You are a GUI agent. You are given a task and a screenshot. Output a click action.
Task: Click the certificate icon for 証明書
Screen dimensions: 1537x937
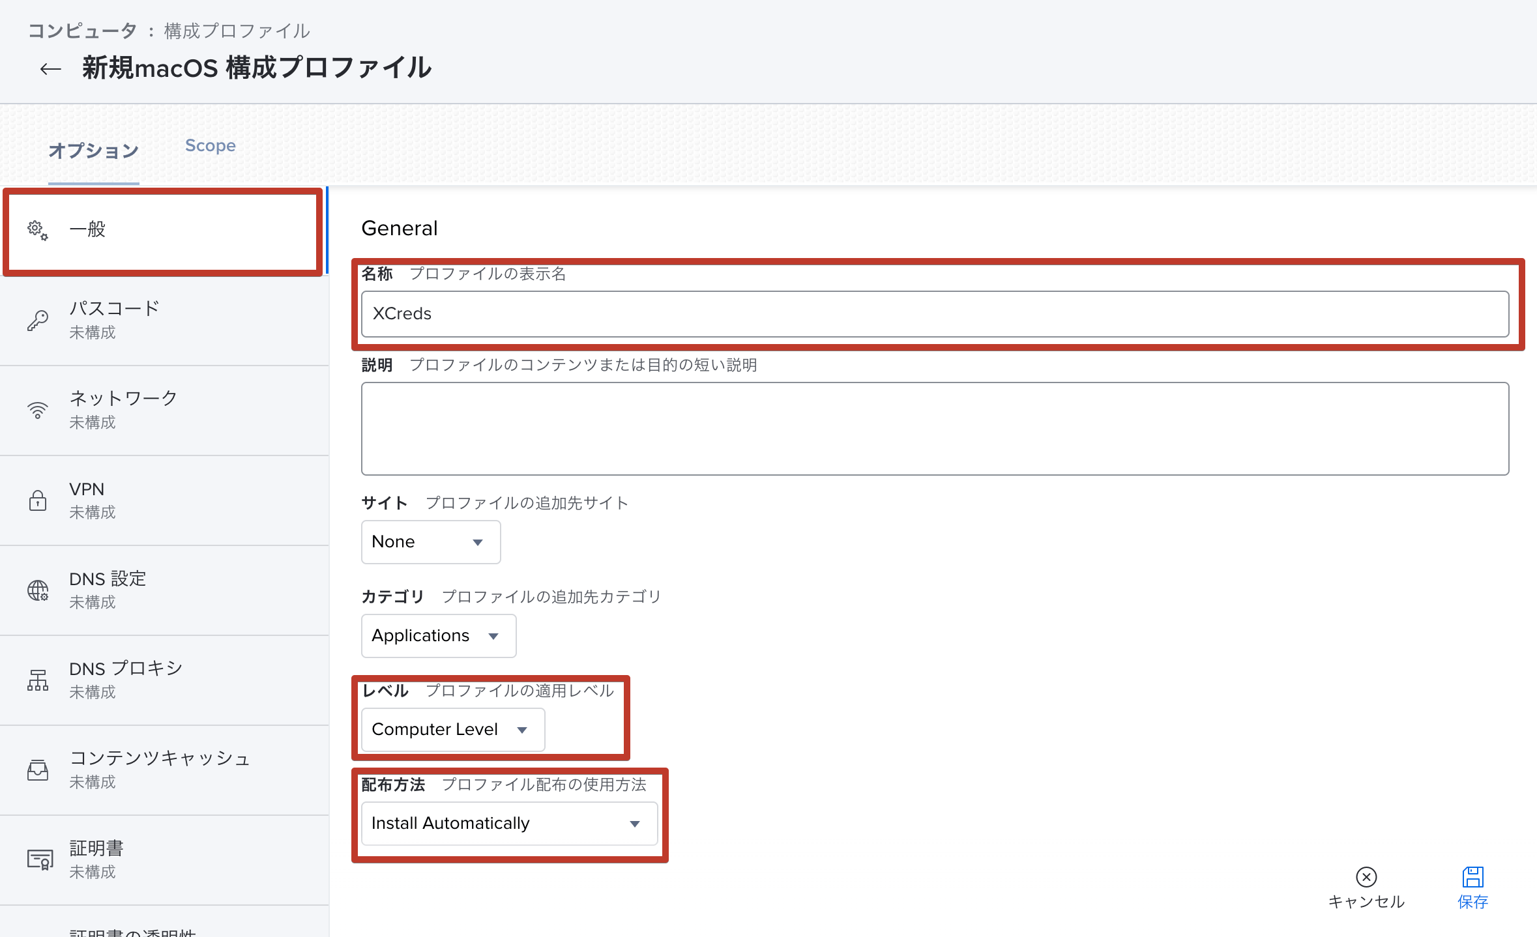tap(39, 859)
